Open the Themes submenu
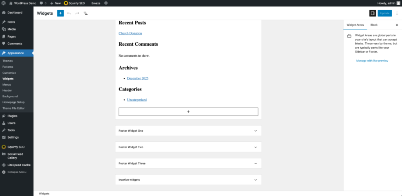 (7, 61)
